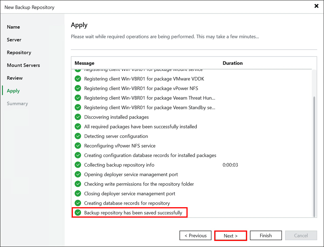Click the status icon for 'Reconfiguring vPower NFS service'
This screenshot has width=324, height=247.
click(78, 146)
